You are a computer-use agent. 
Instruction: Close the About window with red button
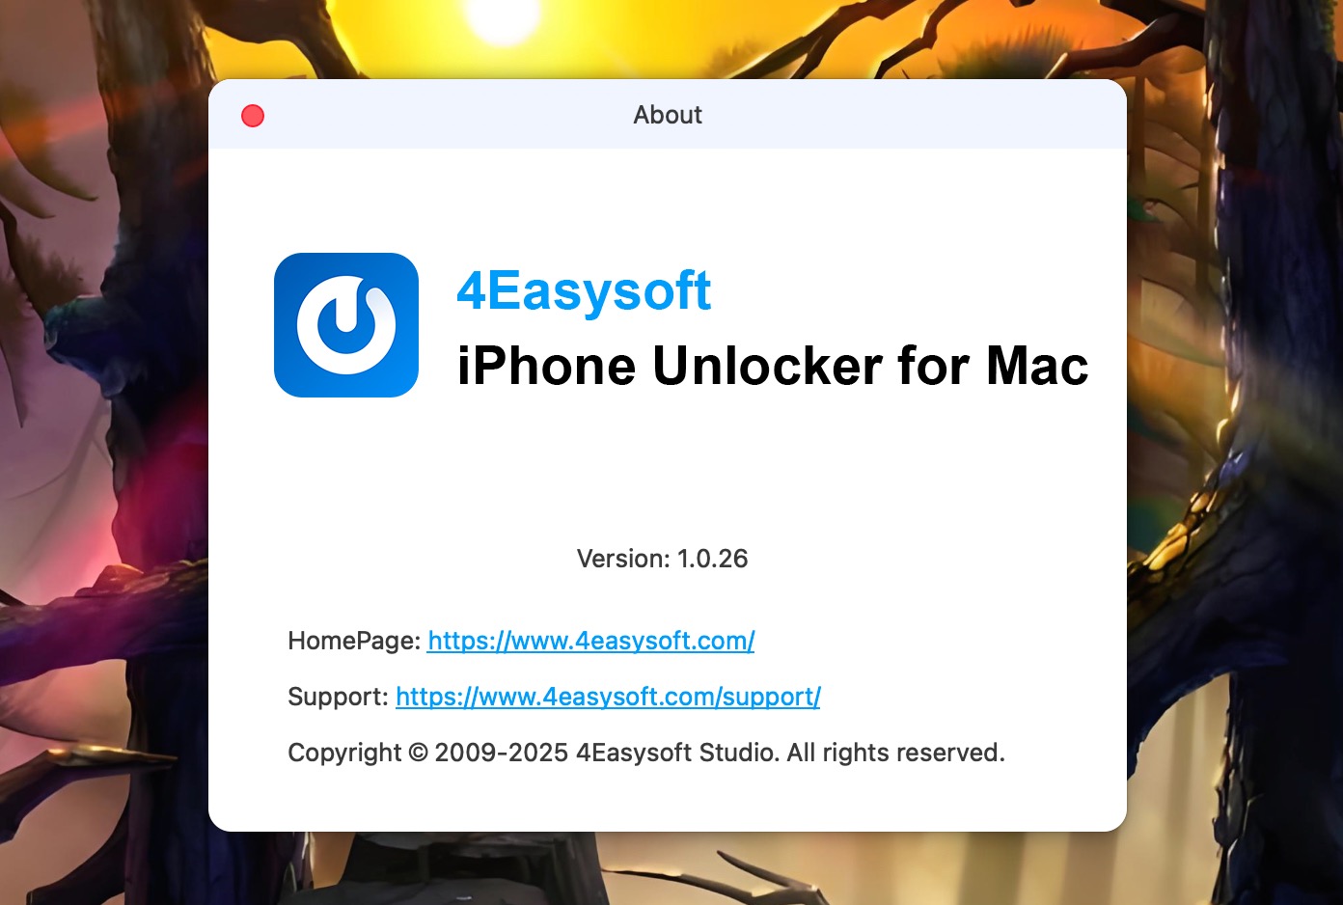click(253, 116)
